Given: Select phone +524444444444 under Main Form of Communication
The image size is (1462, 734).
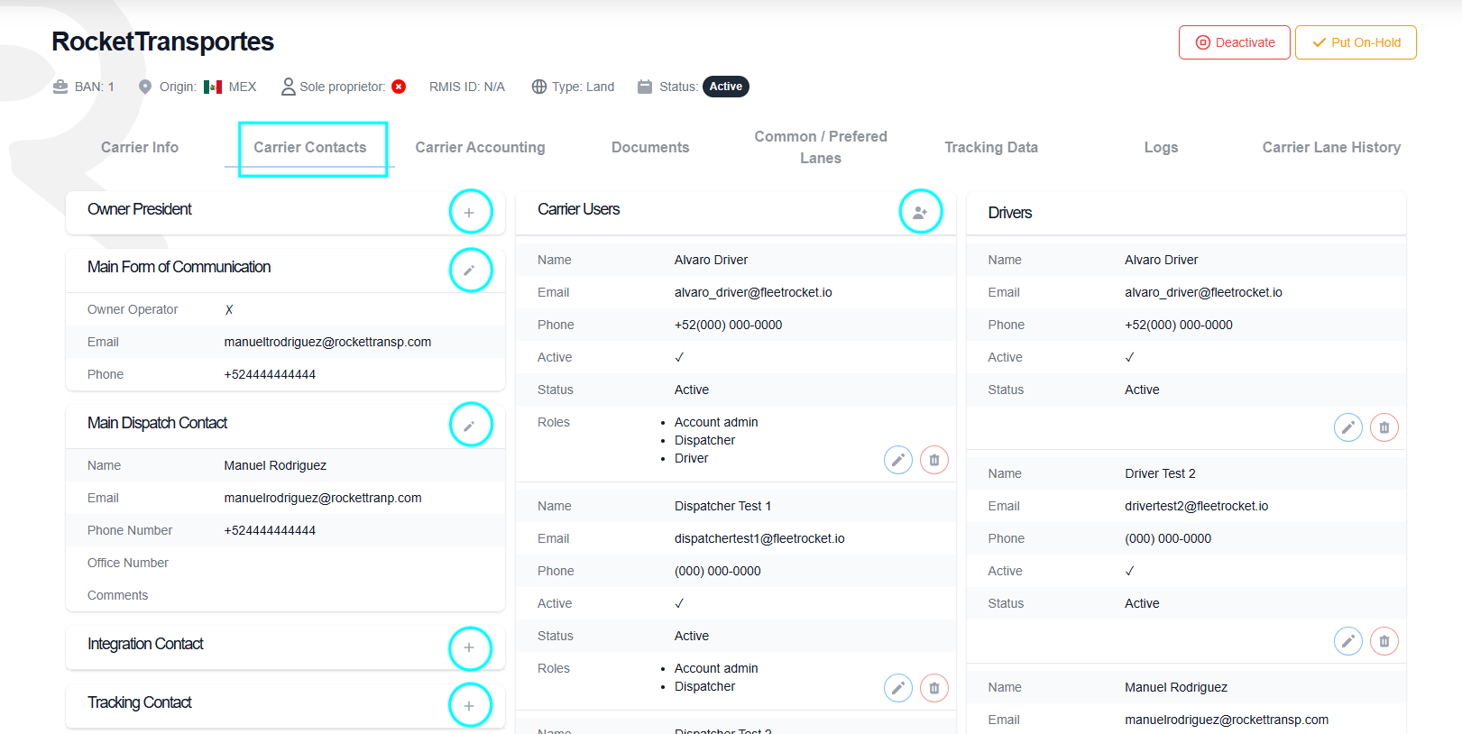Looking at the screenshot, I should point(270,374).
